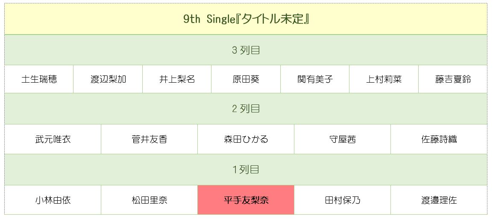The image size is (493, 219).
Task: Choose the 森田ひかる cell
Action: (246, 139)
